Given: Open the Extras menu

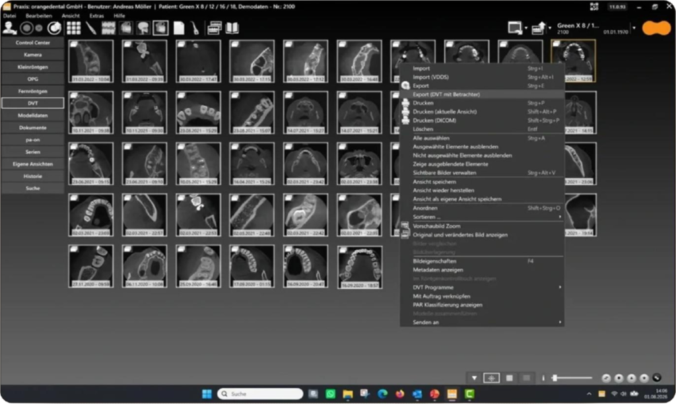Looking at the screenshot, I should 96,16.
